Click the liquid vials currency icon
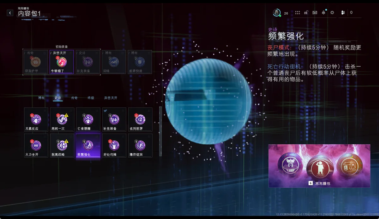This screenshot has width=379, height=219. [x=343, y=13]
